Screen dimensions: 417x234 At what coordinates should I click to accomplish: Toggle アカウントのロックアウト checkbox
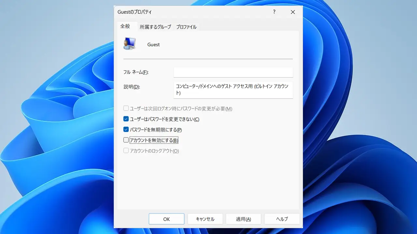tap(126, 151)
